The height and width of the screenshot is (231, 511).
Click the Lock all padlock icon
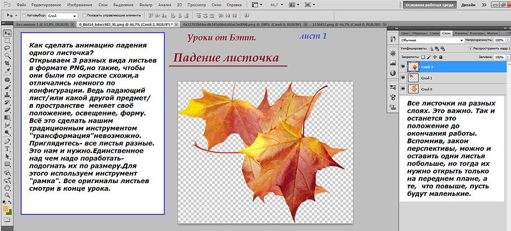(441, 57)
